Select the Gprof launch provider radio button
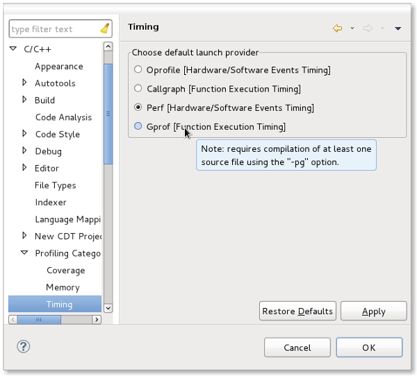Screen dimensions: 417x376 pos(138,126)
